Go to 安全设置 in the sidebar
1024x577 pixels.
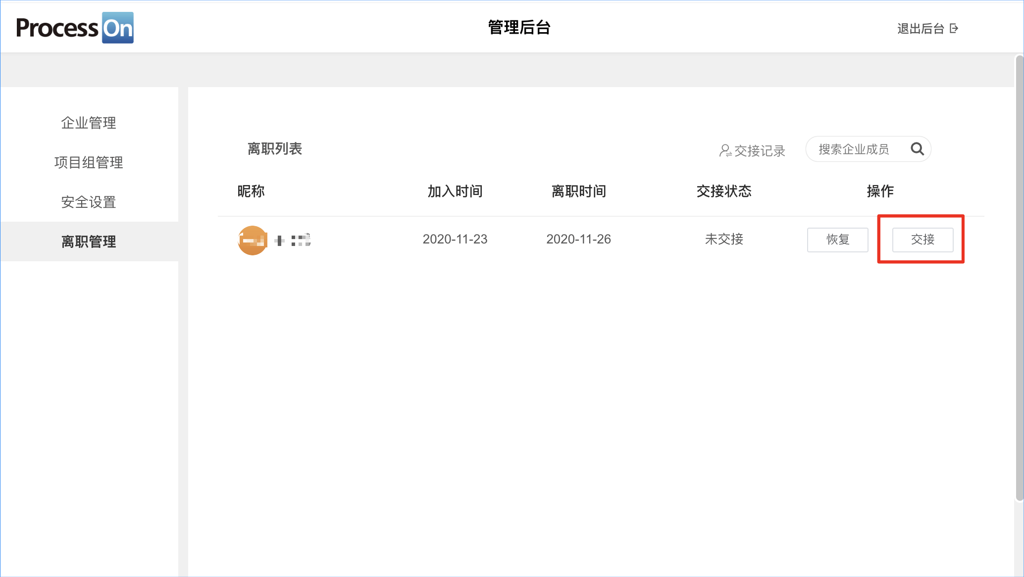click(x=89, y=202)
